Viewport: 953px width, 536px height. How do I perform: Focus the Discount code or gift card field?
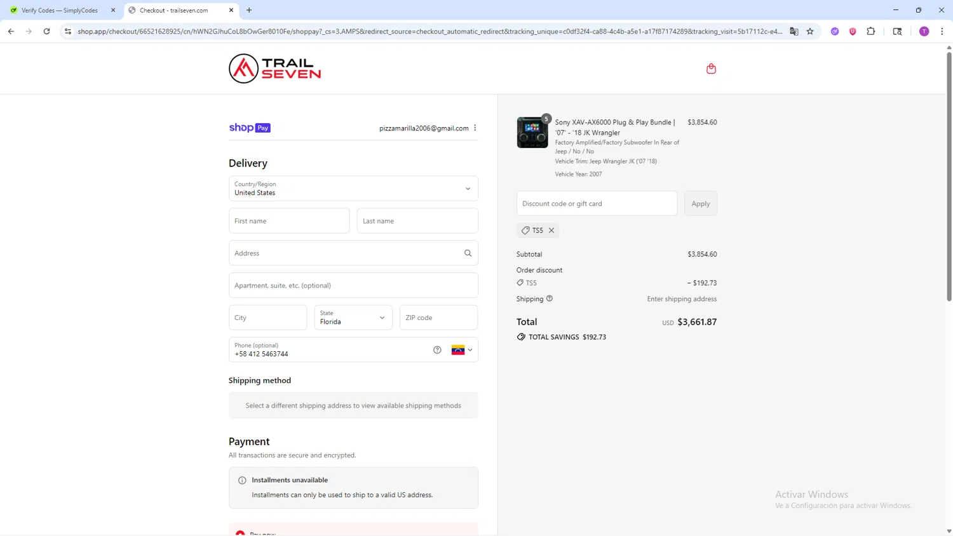click(x=597, y=203)
